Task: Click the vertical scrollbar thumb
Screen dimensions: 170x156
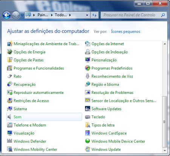Action: click(164, 122)
